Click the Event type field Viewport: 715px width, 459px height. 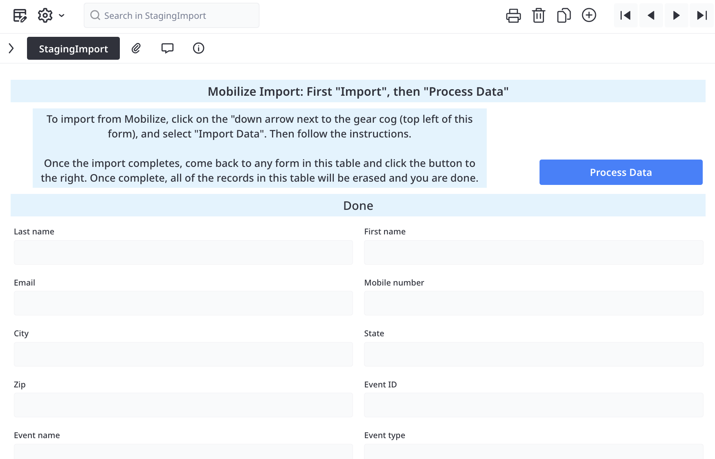pos(534,452)
